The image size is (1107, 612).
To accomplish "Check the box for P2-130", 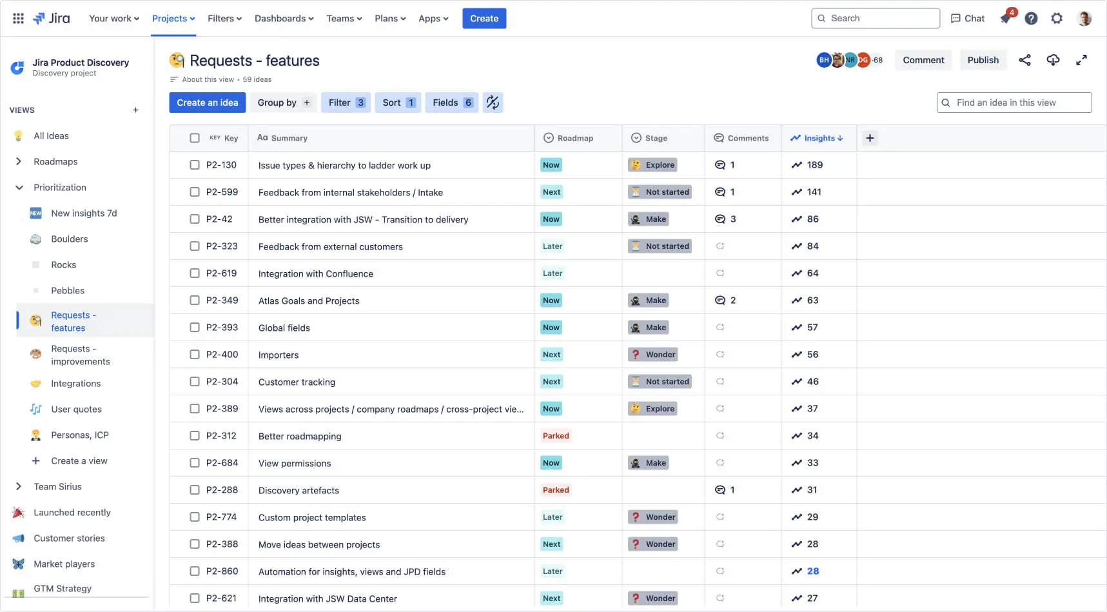I will click(195, 165).
